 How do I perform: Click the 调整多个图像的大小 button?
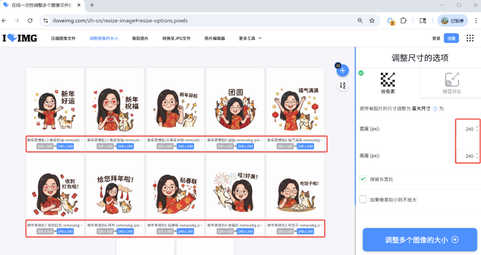coord(419,240)
